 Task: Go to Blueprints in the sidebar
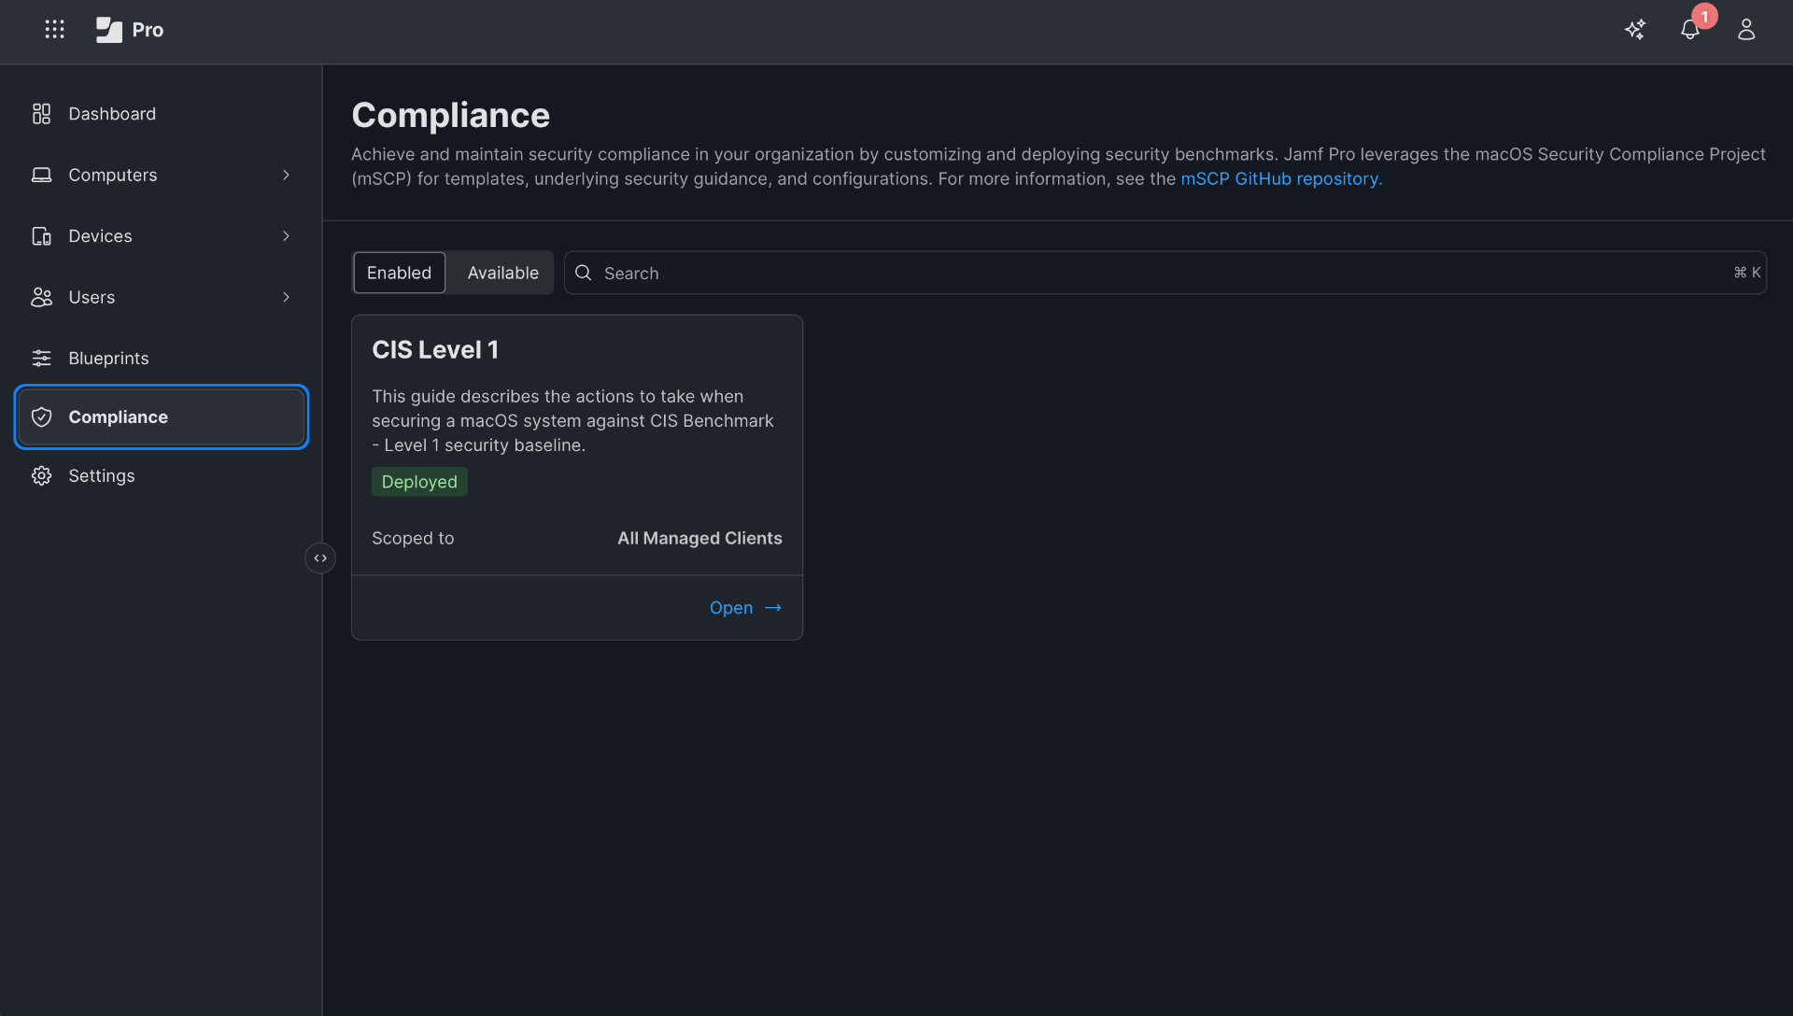pyautogui.click(x=162, y=359)
